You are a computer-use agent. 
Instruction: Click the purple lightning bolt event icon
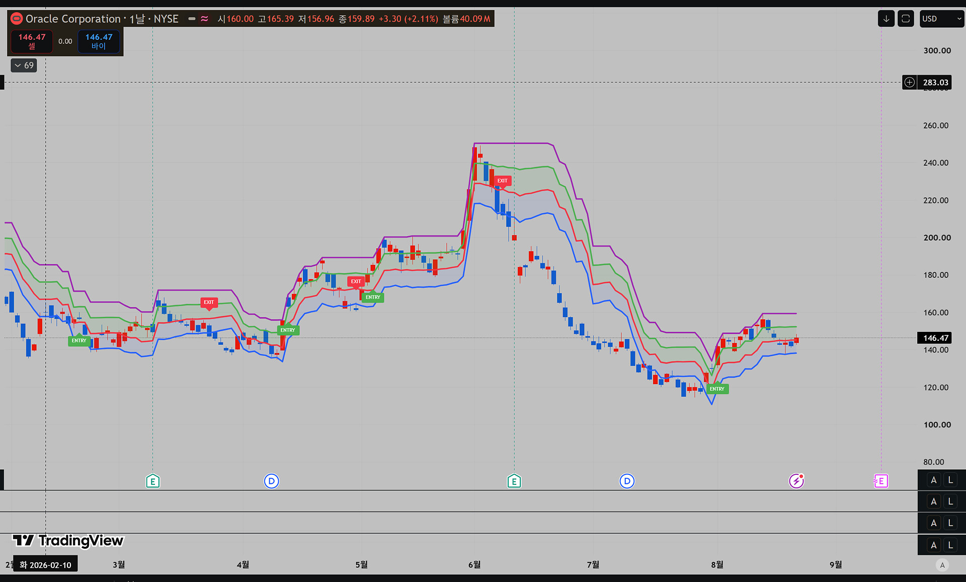(796, 481)
